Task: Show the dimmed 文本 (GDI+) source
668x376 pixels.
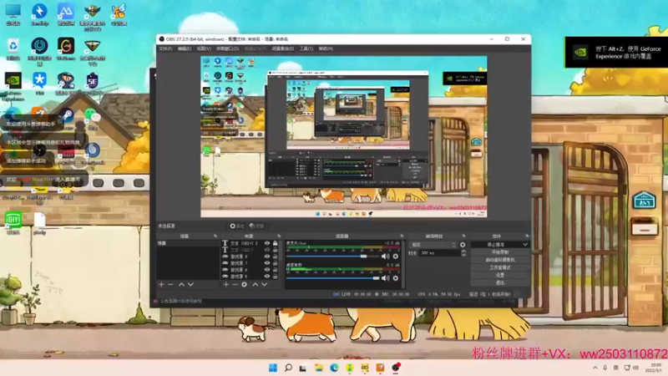Action: tap(267, 250)
